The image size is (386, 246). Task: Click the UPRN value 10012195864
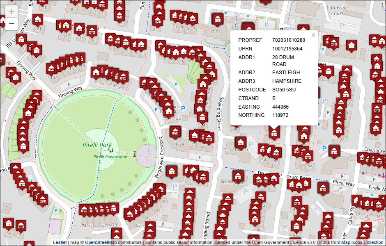(287, 49)
